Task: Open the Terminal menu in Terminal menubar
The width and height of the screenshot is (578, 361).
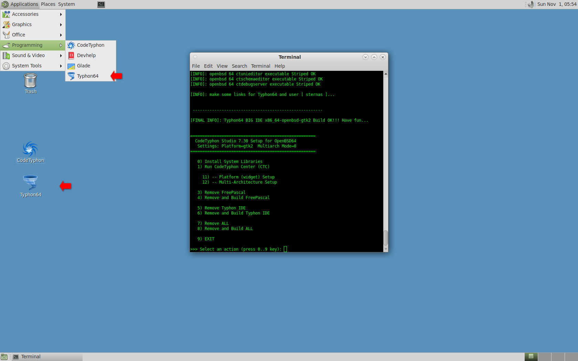Action: click(260, 66)
